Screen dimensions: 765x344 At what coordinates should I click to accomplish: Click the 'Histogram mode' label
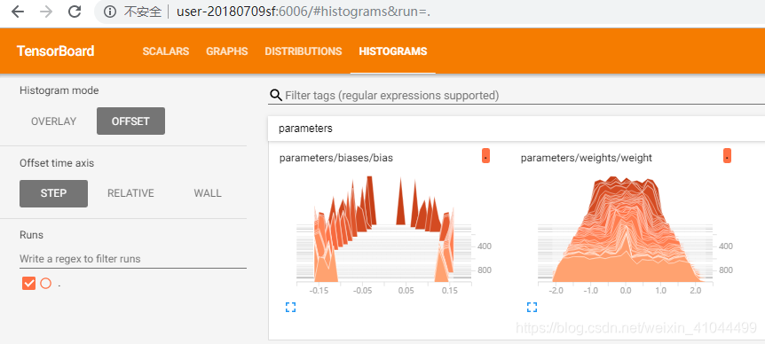(59, 90)
